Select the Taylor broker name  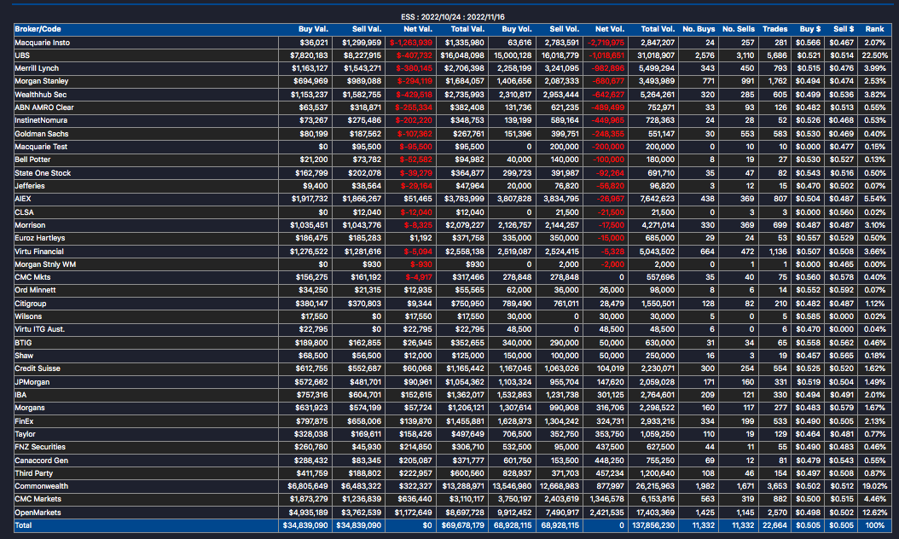pyautogui.click(x=26, y=434)
